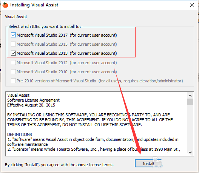Tick the Microsoft Visual Studio 2015 checkbox
This screenshot has height=173, width=199.
point(13,44)
